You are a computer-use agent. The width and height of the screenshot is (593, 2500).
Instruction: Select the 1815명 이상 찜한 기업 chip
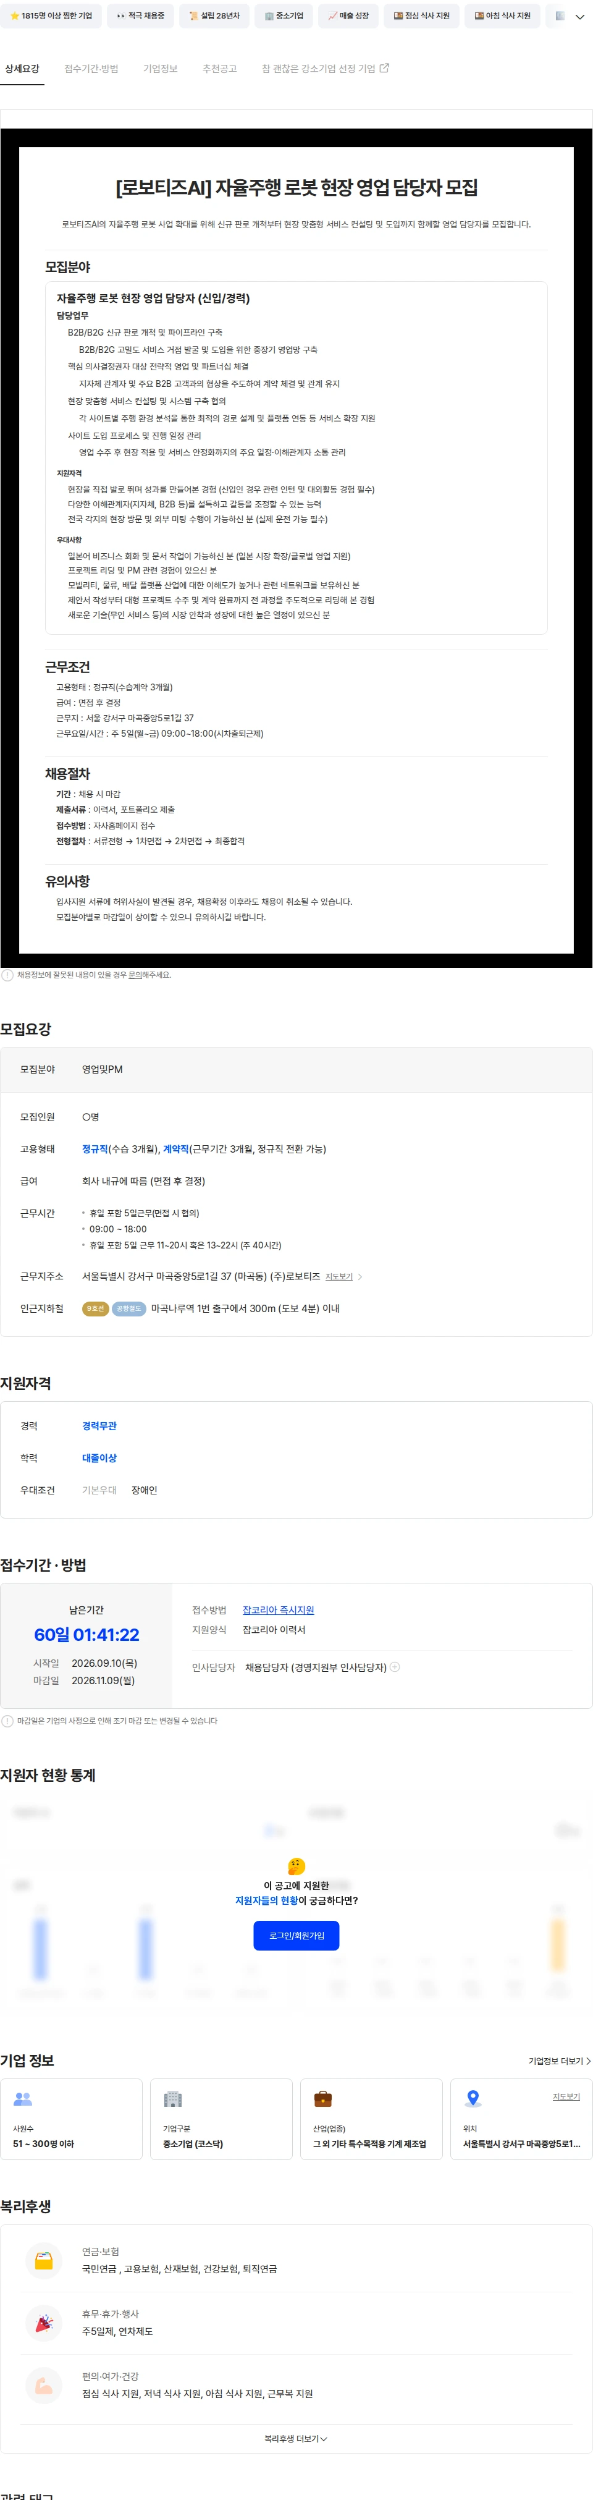(x=51, y=17)
